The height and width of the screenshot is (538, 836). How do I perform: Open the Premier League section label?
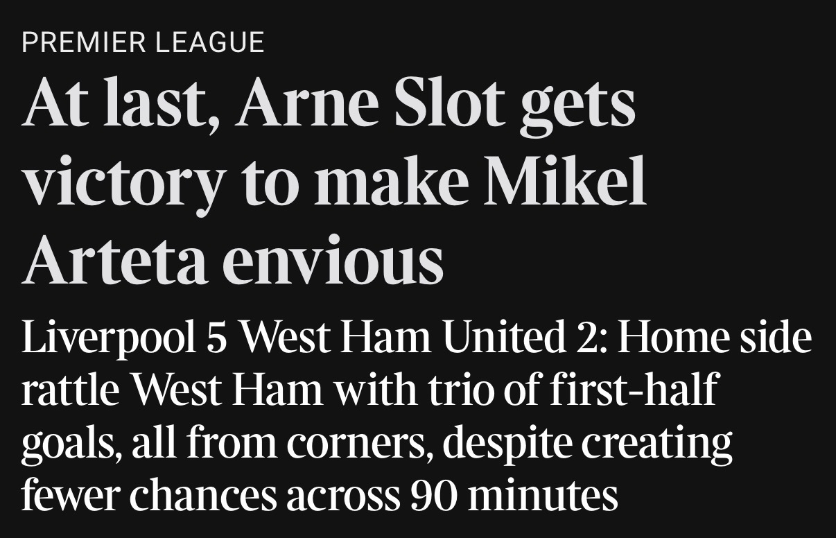143,42
